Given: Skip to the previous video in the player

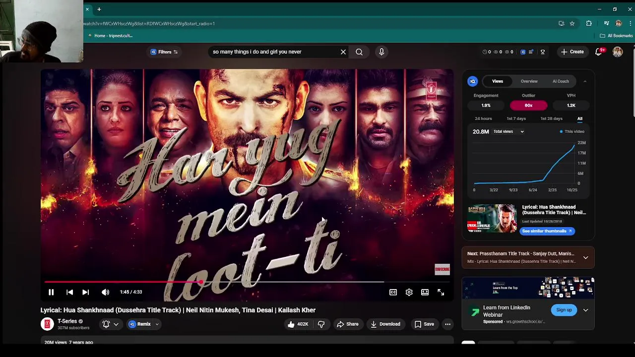Looking at the screenshot, I should (x=69, y=293).
